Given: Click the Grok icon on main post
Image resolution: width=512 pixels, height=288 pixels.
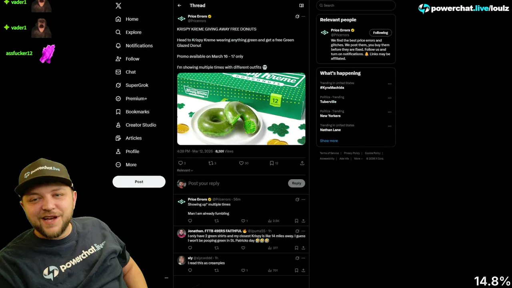Looking at the screenshot, I should pyautogui.click(x=297, y=16).
